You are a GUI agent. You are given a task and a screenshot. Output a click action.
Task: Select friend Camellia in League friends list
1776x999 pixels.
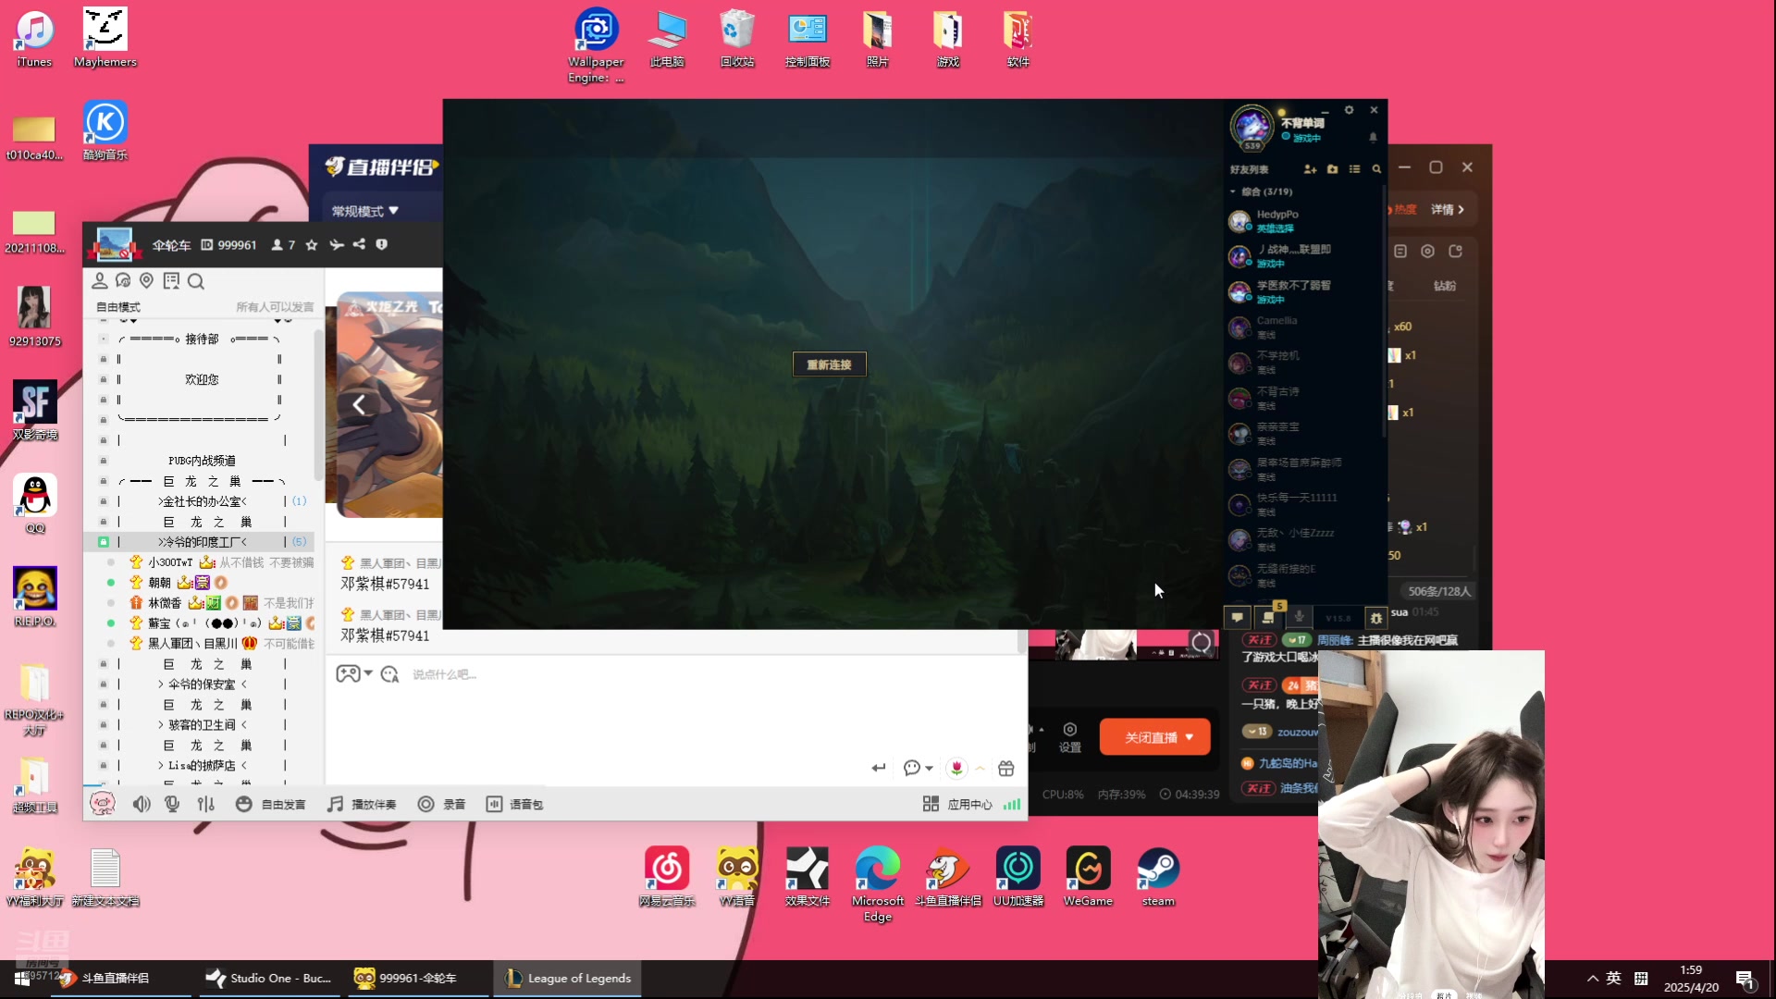1304,327
